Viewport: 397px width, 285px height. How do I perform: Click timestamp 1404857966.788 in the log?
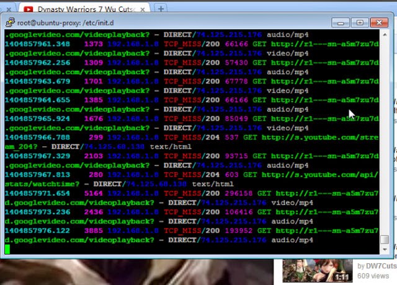[x=37, y=138]
